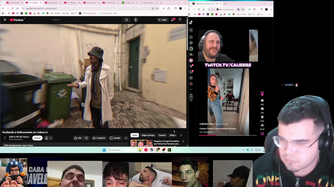Open the '(11)Mira vídeos pop...' bookmark
This screenshot has height=187, width=334.
point(88,13)
